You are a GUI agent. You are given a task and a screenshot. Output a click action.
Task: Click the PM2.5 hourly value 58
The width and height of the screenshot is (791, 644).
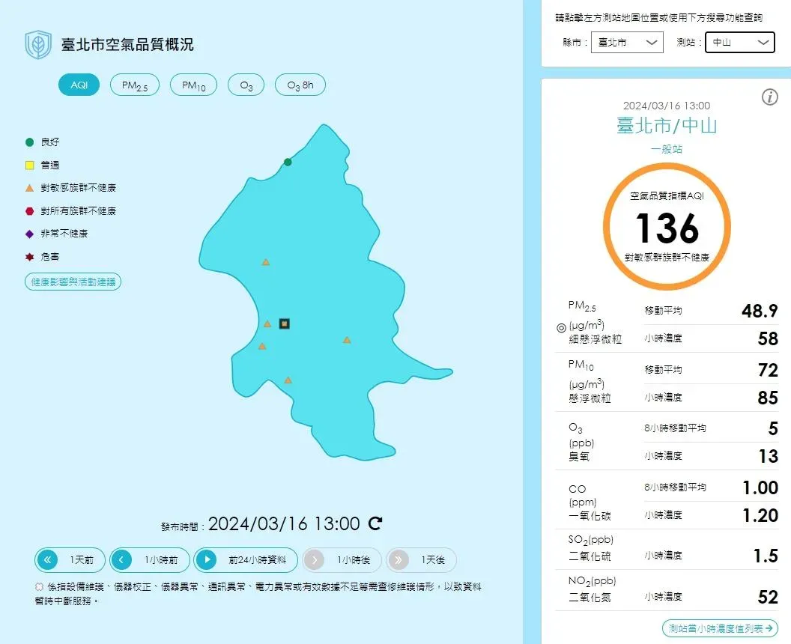[768, 338]
